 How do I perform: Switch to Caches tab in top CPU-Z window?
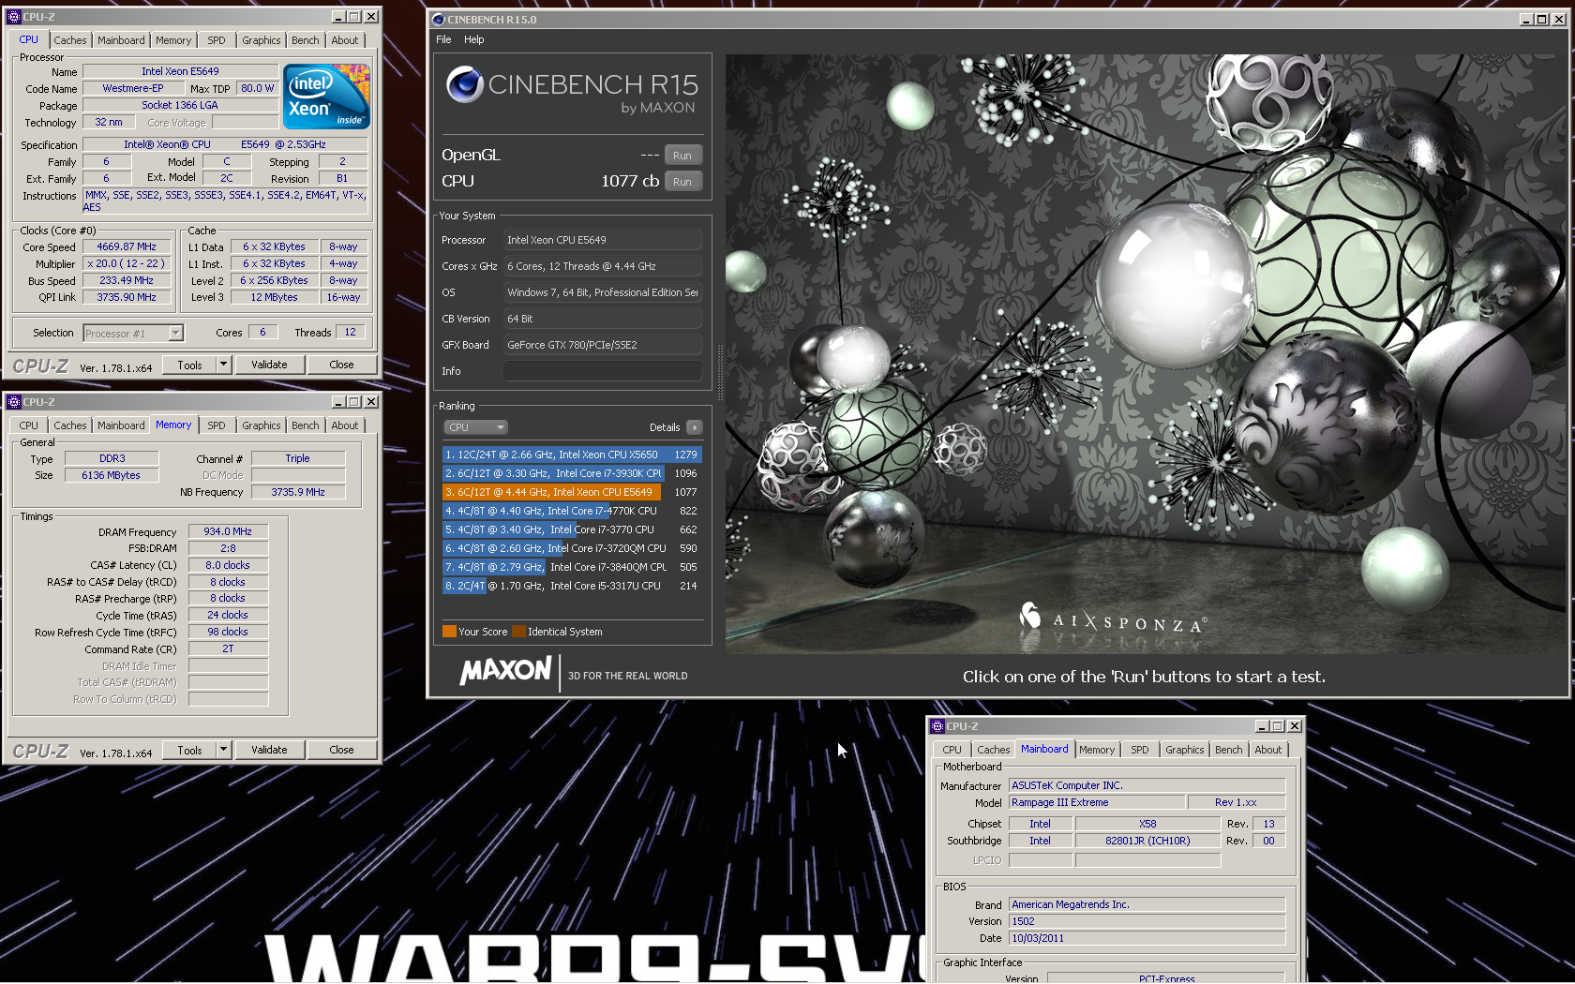tap(69, 40)
